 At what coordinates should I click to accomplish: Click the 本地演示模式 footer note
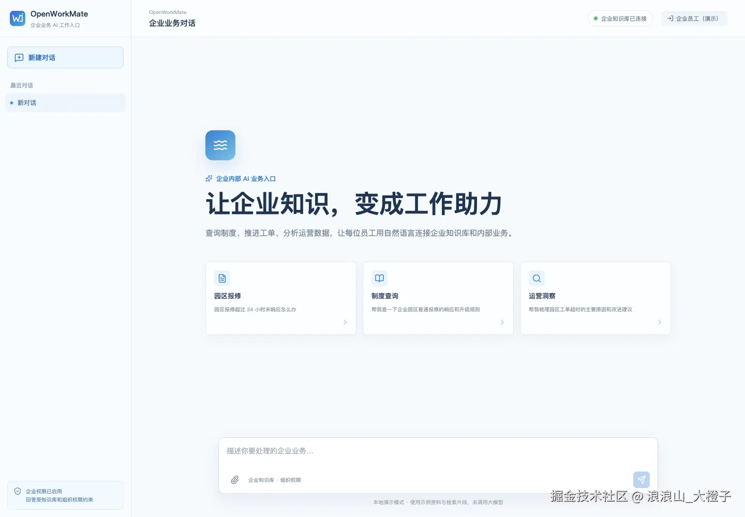(x=438, y=502)
